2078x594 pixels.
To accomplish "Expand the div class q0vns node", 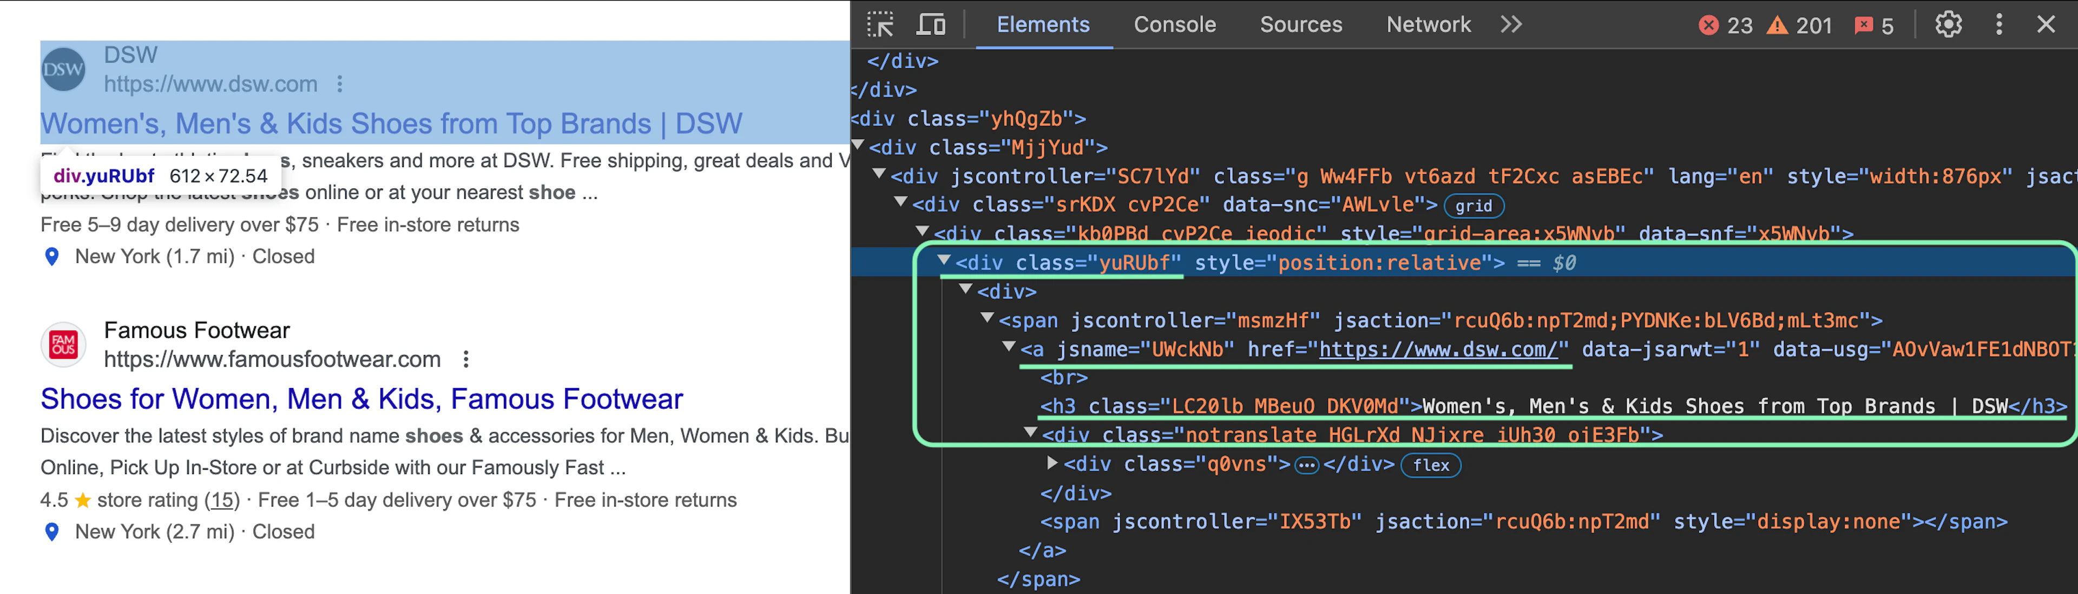I will 1052,463.
